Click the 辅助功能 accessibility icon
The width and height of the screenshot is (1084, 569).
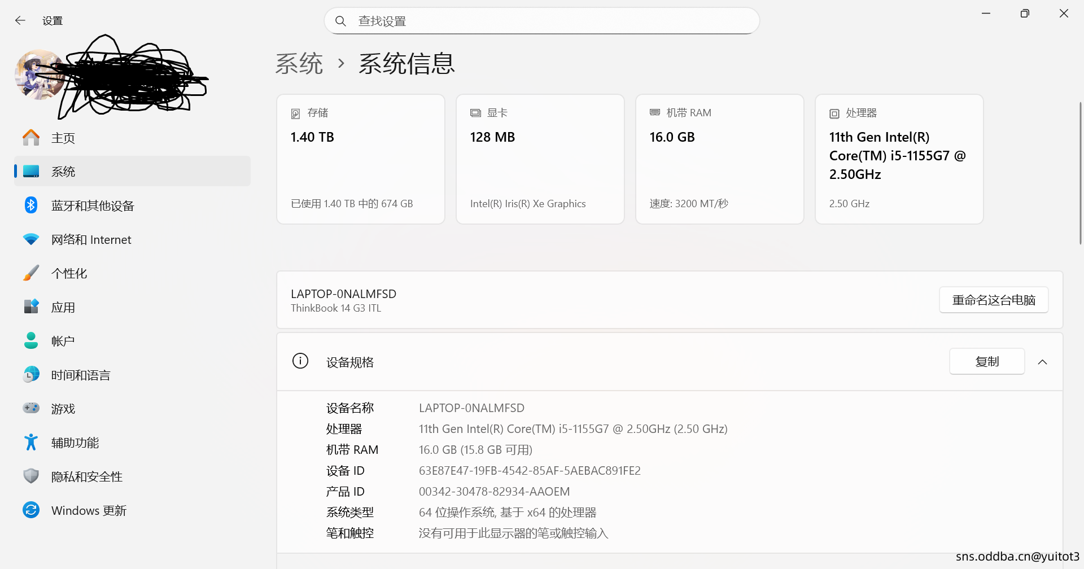click(x=31, y=443)
